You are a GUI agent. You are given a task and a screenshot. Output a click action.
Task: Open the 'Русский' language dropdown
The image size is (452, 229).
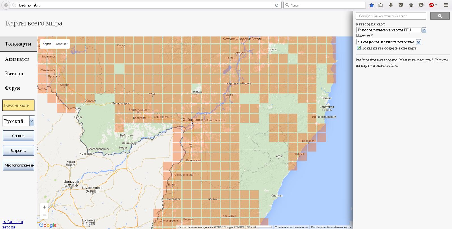click(x=32, y=121)
